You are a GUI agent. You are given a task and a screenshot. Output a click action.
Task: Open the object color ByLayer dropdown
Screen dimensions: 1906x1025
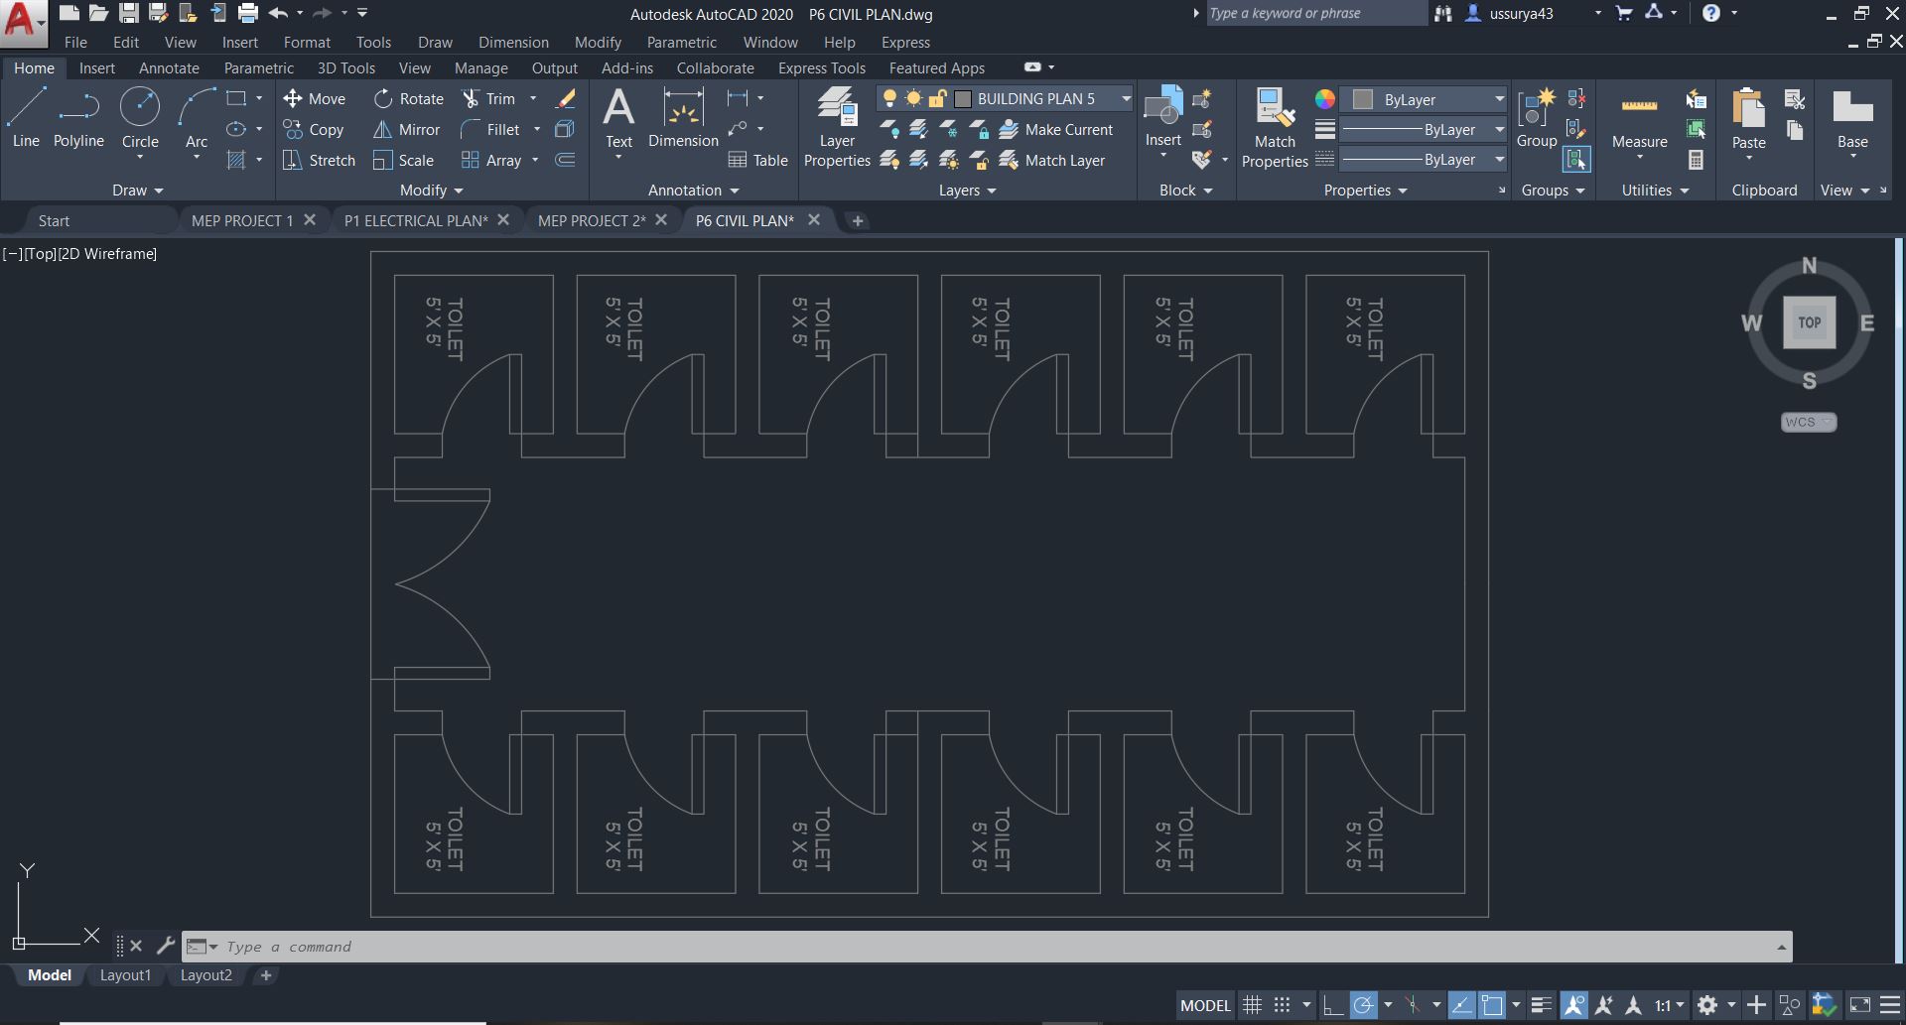(x=1499, y=98)
